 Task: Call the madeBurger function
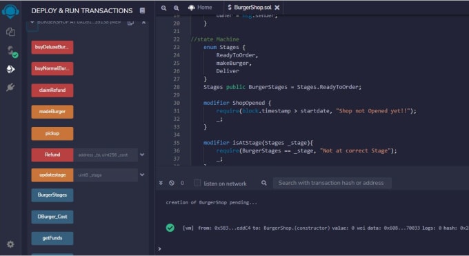52,112
